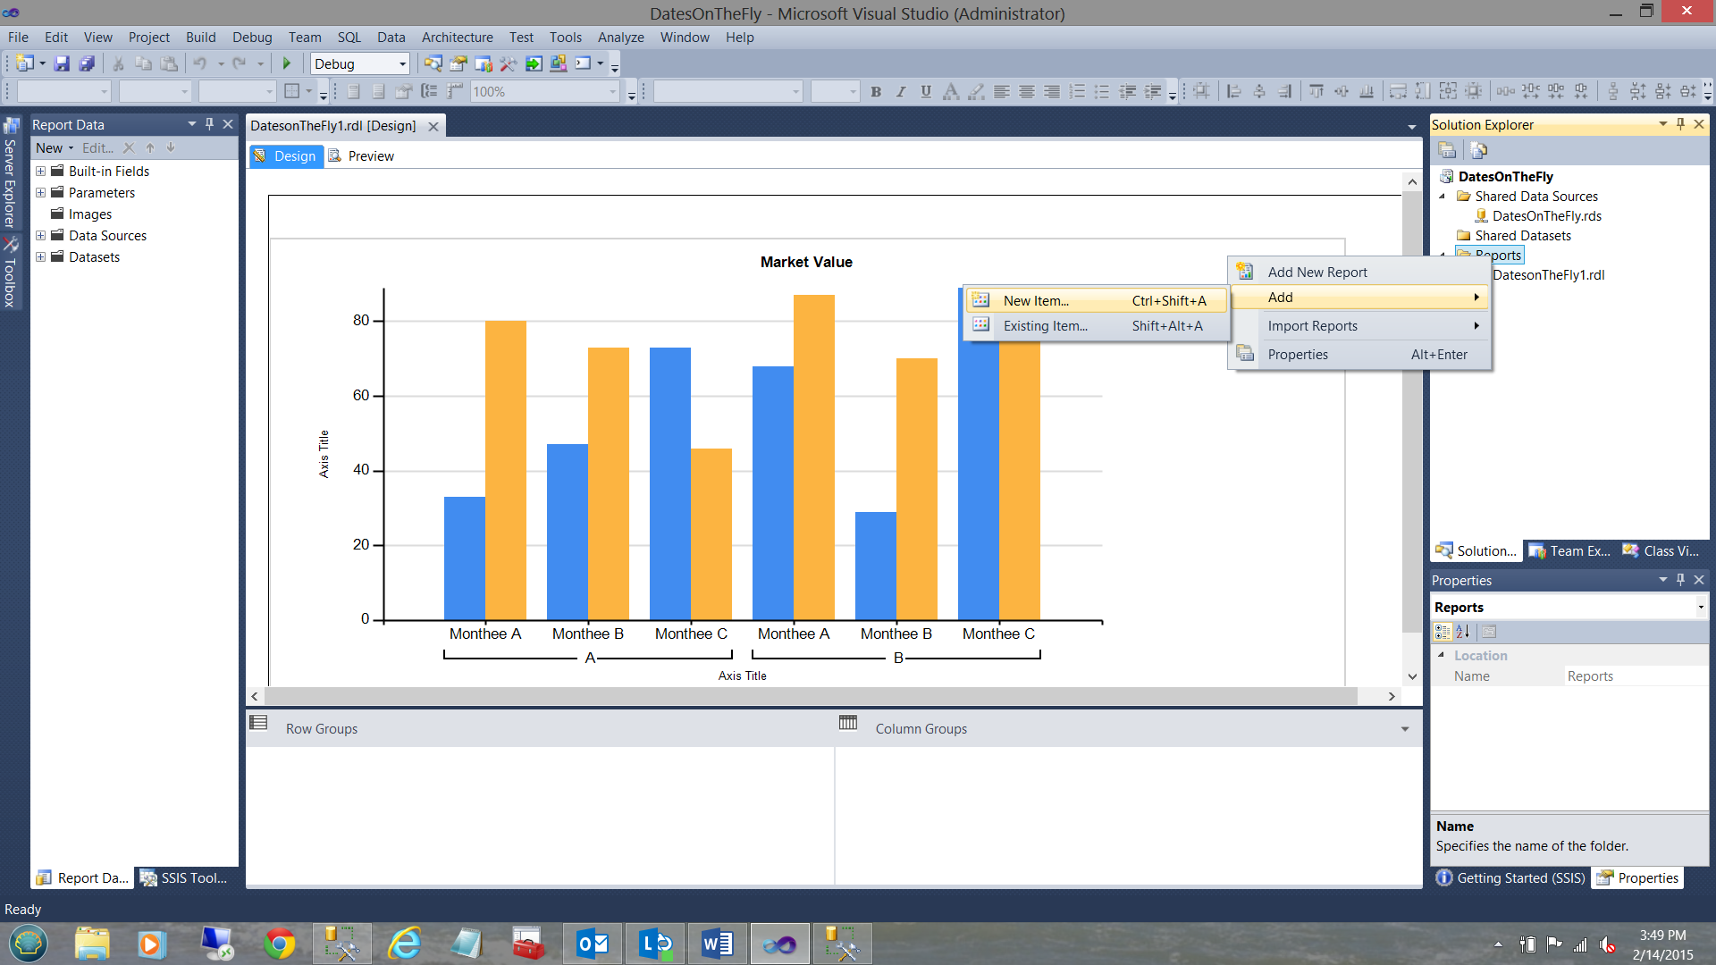Viewport: 1716px width, 965px height.
Task: Click the Save All icon
Action: [x=87, y=63]
